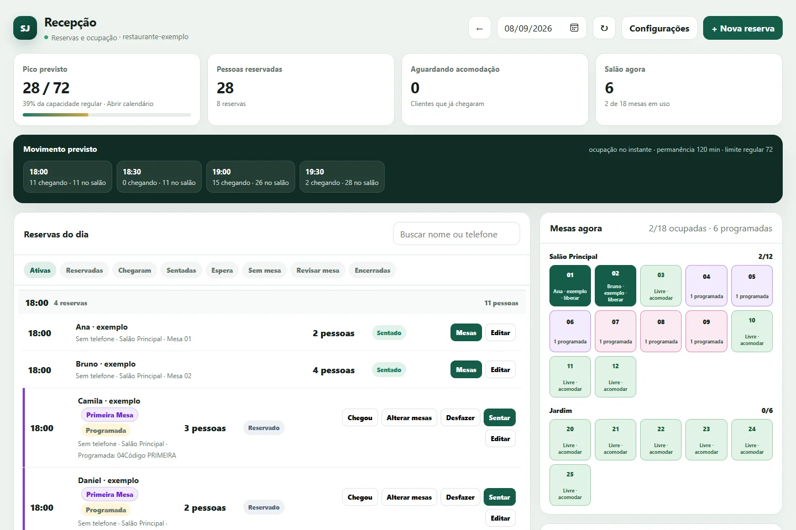Click the SJ logo badge
The width and height of the screenshot is (796, 530).
point(25,28)
